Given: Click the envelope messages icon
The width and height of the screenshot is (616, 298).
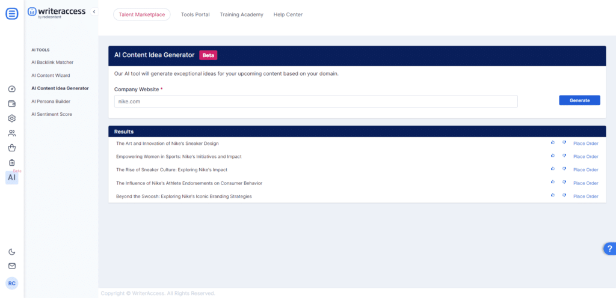Looking at the screenshot, I should (12, 266).
